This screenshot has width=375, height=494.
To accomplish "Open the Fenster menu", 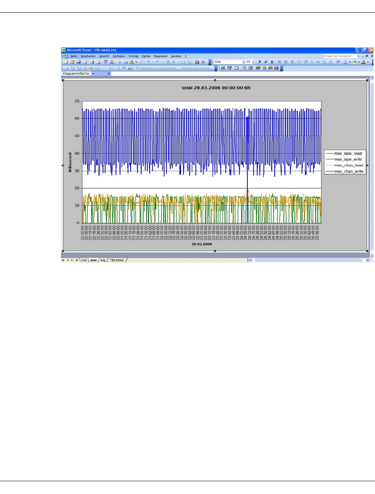I will [176, 56].
